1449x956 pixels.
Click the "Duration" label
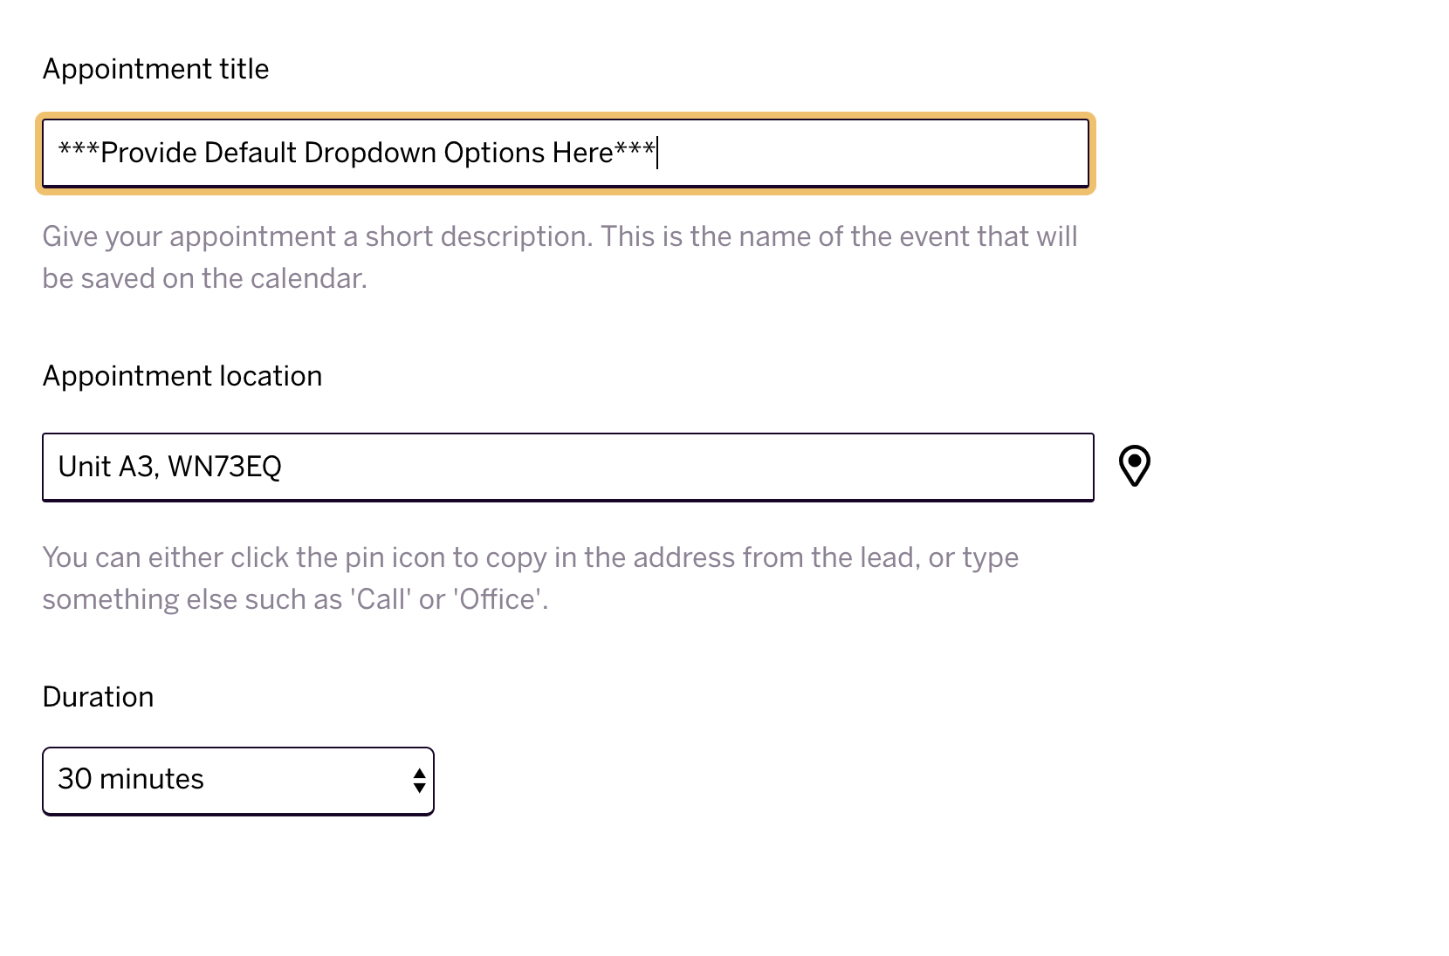(98, 697)
